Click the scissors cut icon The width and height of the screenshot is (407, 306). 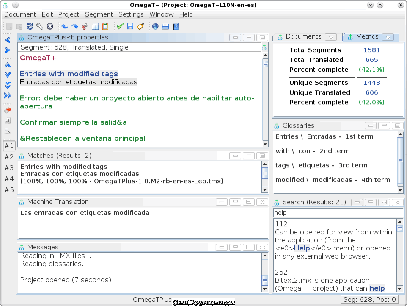pyautogui.click(x=85, y=26)
